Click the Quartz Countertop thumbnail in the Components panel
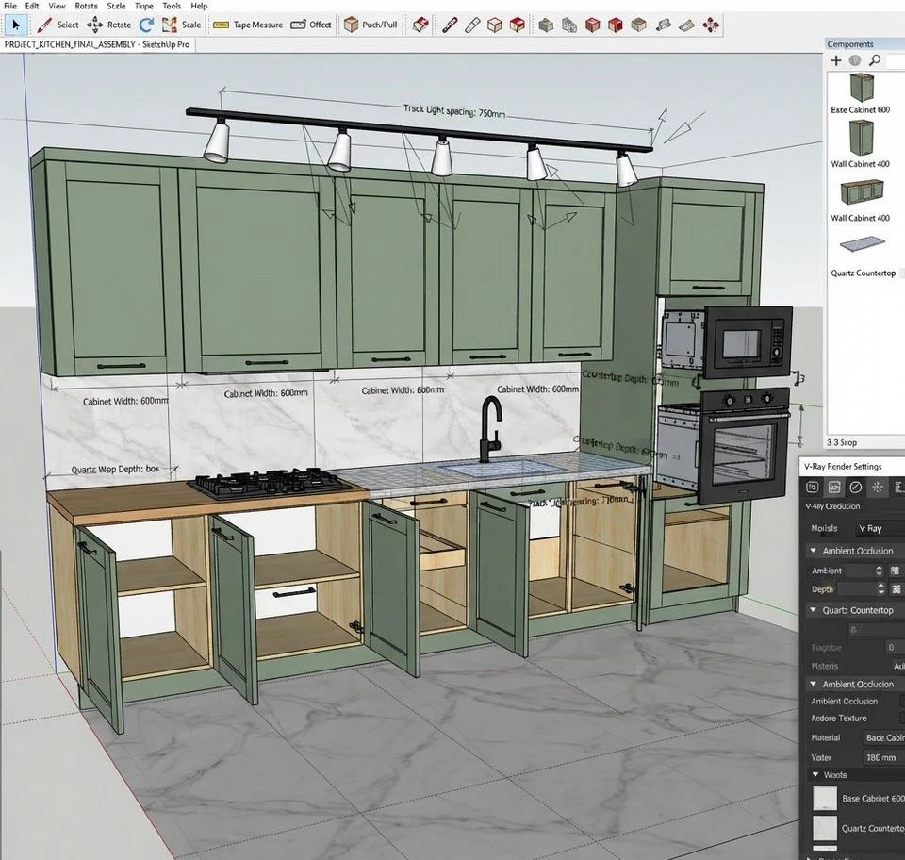Screen dimensions: 905x860 863,244
